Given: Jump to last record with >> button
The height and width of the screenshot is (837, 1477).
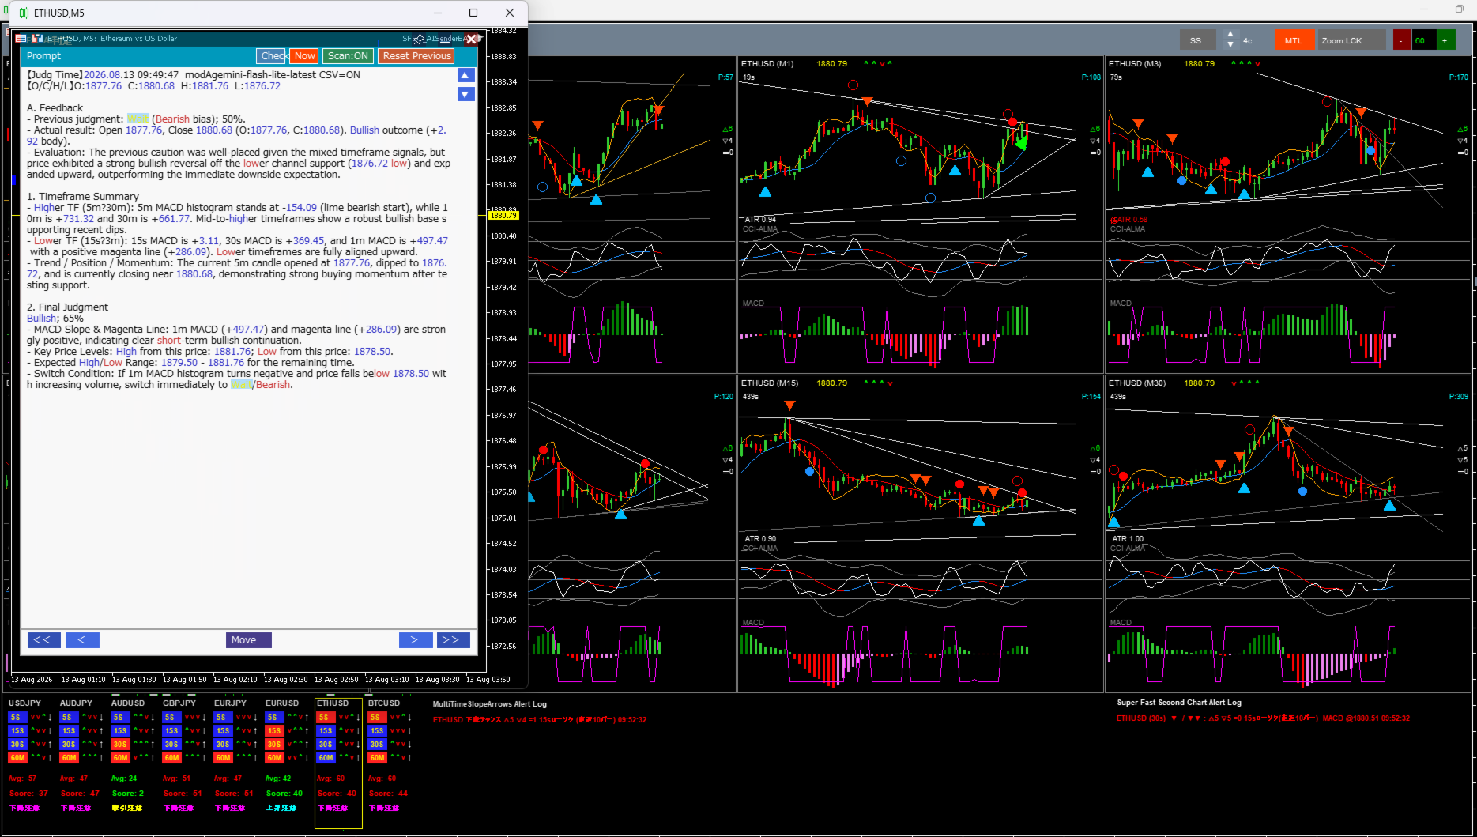Looking at the screenshot, I should tap(454, 640).
